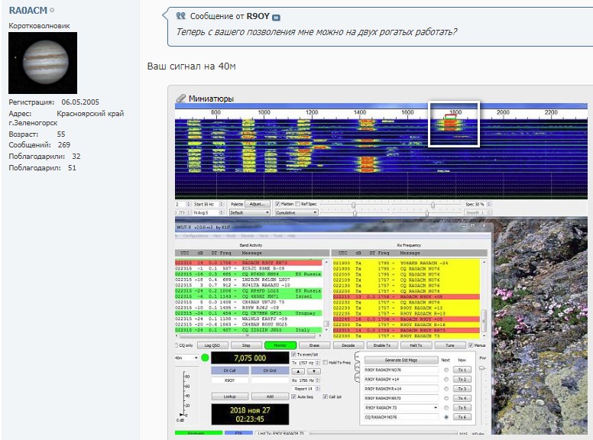Click the Pwr slider handle
The image size is (593, 440).
point(482,370)
